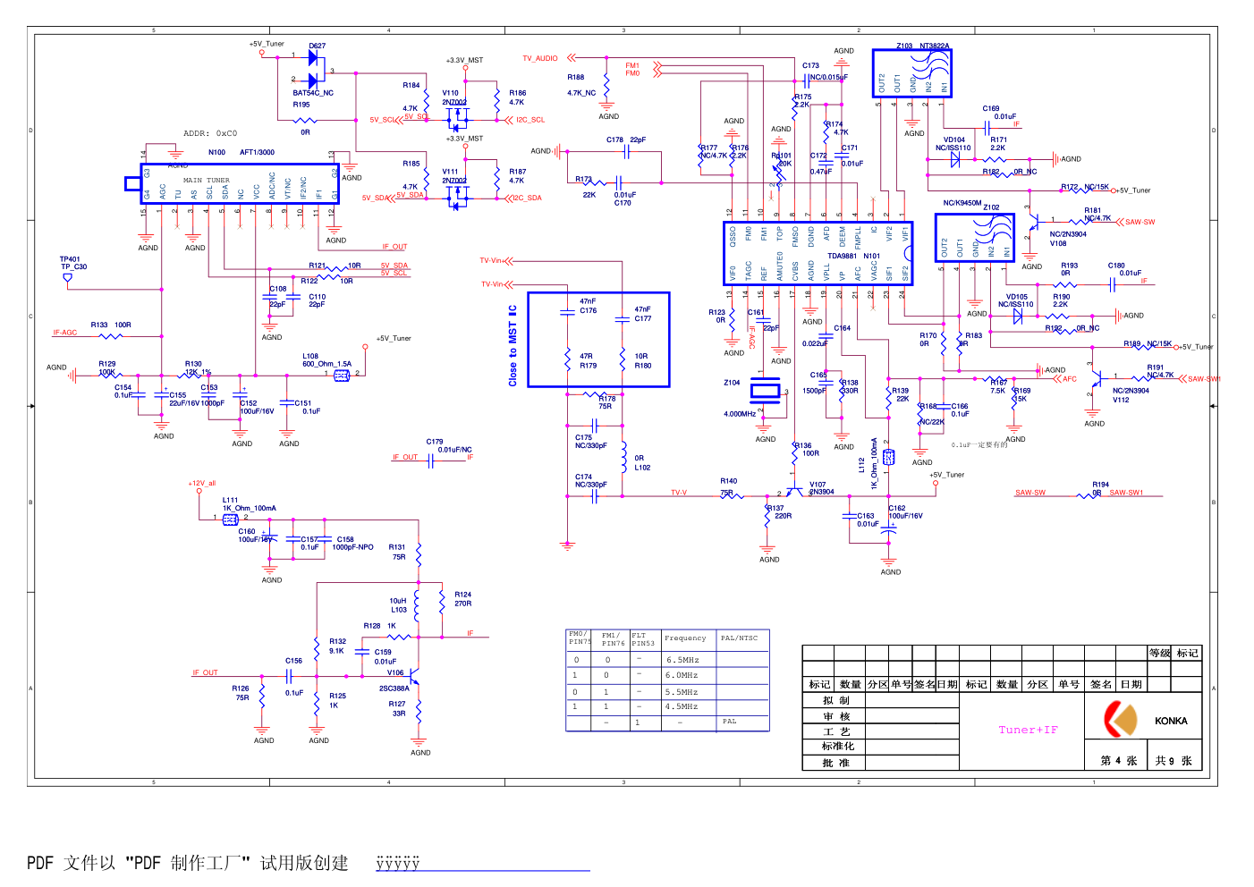Select the NT3822A SAW filter label
1254x887 pixels.
(x=935, y=46)
